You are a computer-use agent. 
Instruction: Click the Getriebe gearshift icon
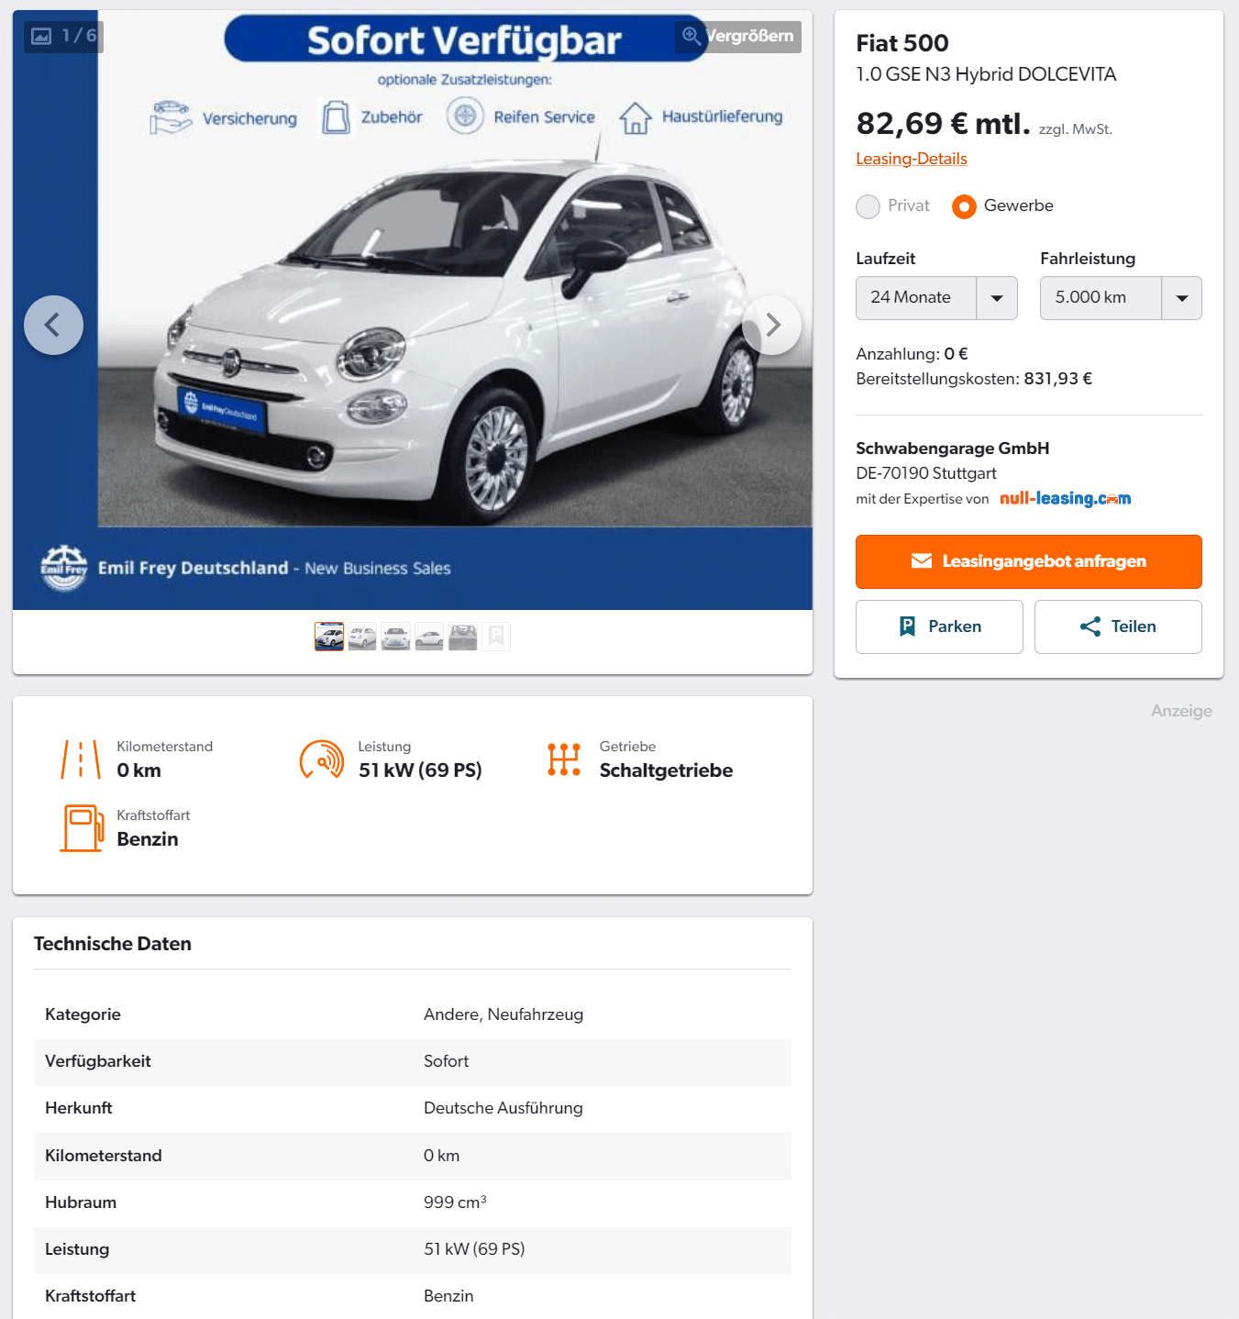coord(564,759)
